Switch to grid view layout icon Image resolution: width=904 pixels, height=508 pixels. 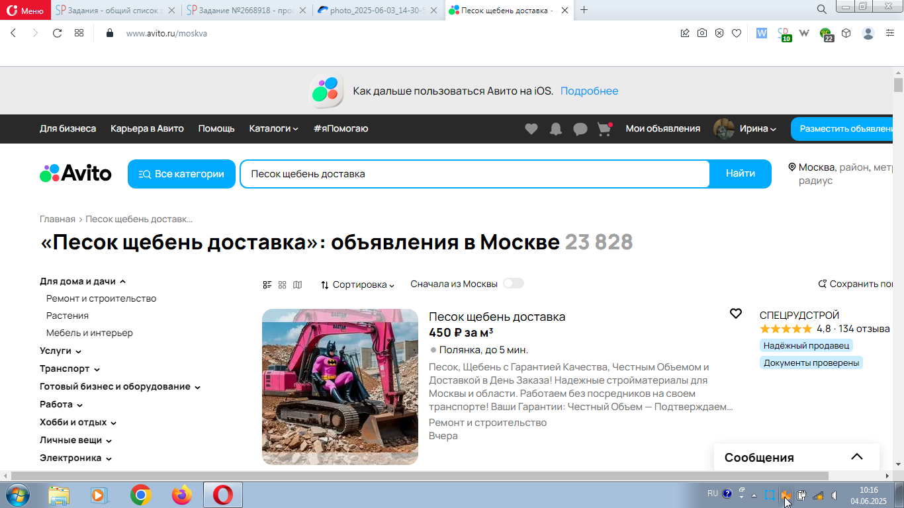pos(283,284)
